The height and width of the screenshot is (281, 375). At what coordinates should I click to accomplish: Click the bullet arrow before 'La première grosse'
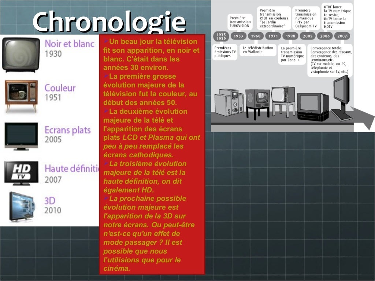[x=106, y=76]
